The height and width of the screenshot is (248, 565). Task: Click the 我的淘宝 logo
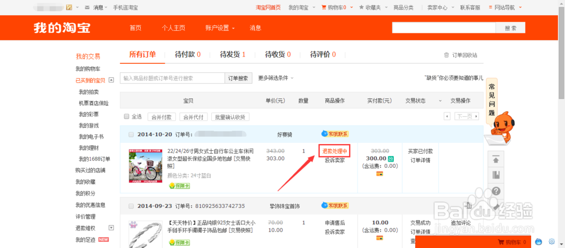(x=62, y=28)
